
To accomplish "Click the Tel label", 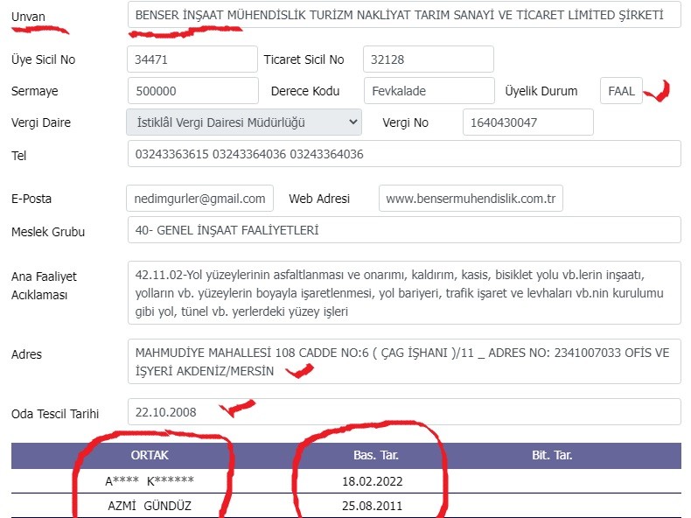I will [x=18, y=156].
